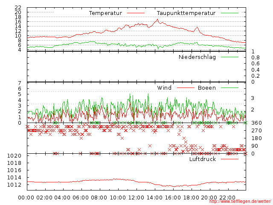Click the red Temperatur legend line
This screenshot has width=273, height=205.
tap(136, 13)
